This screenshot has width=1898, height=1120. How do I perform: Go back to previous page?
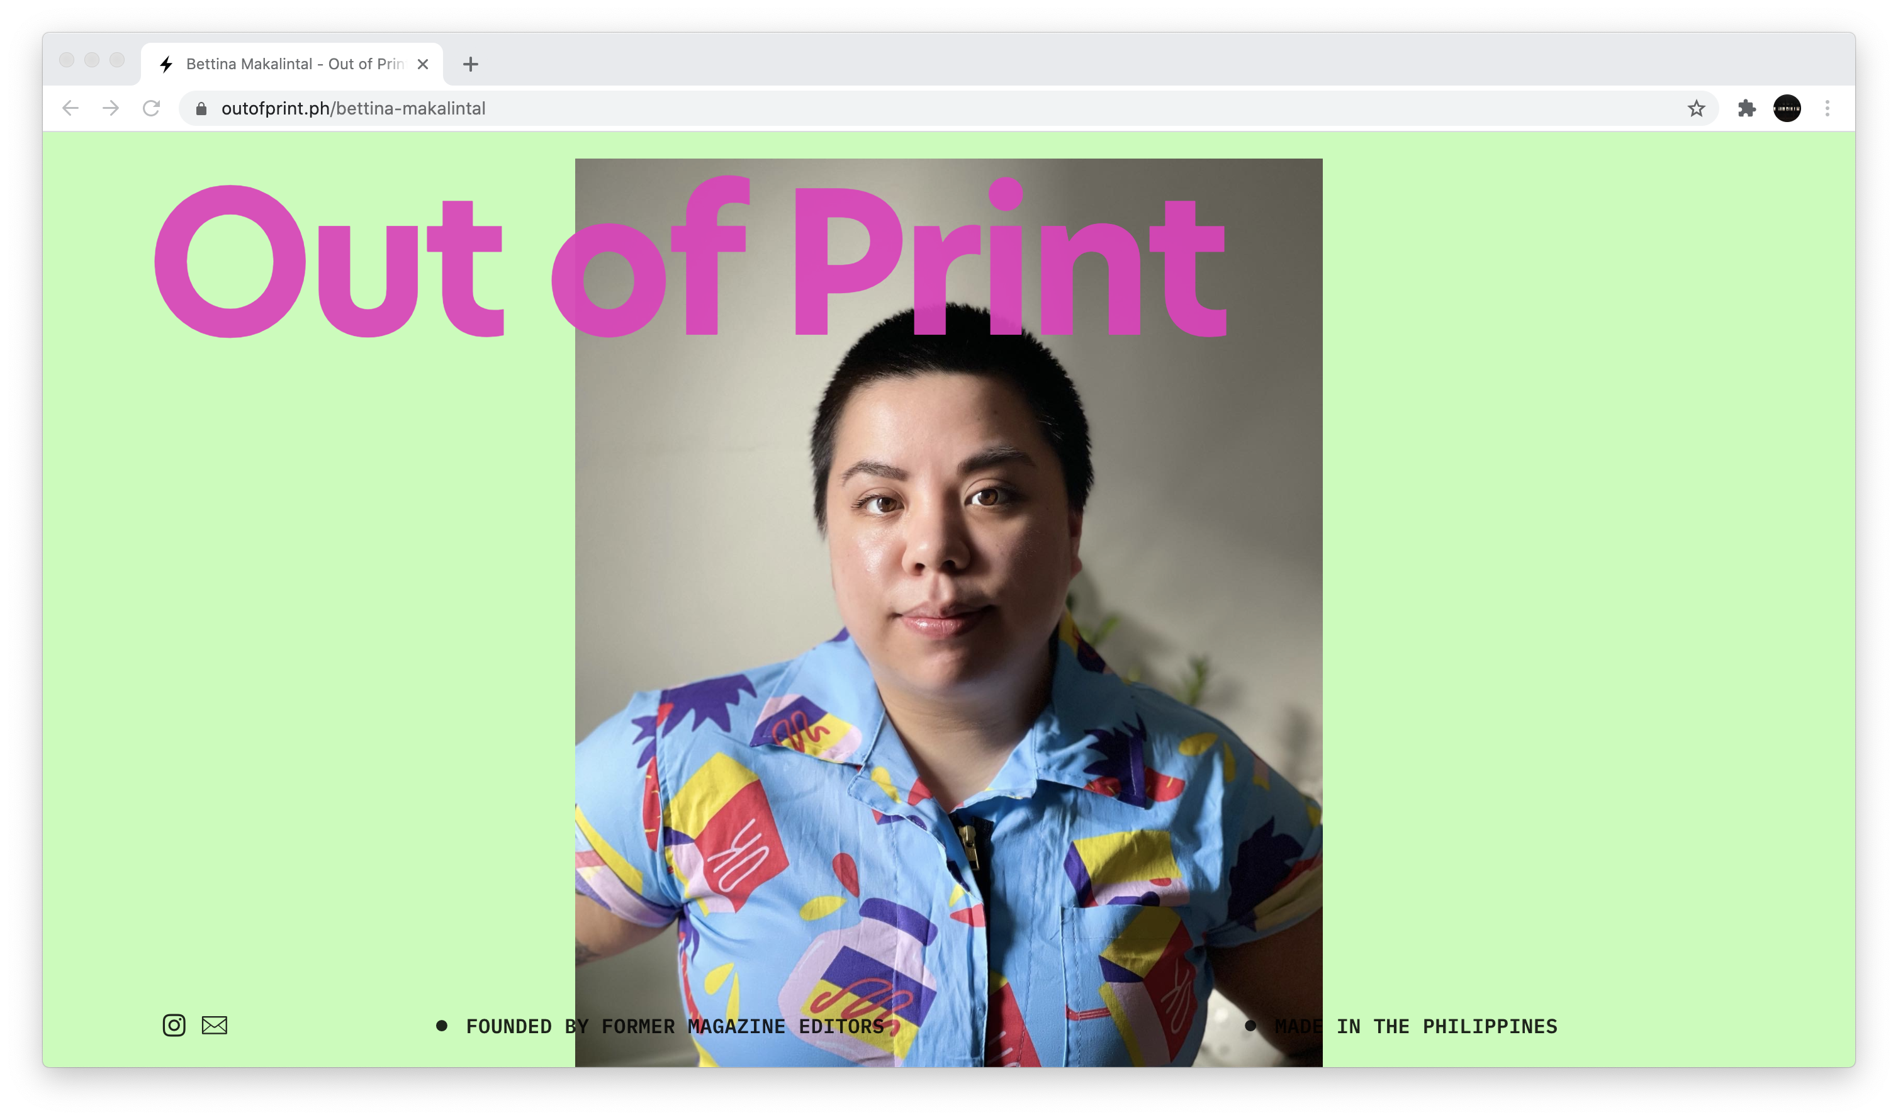(x=70, y=109)
